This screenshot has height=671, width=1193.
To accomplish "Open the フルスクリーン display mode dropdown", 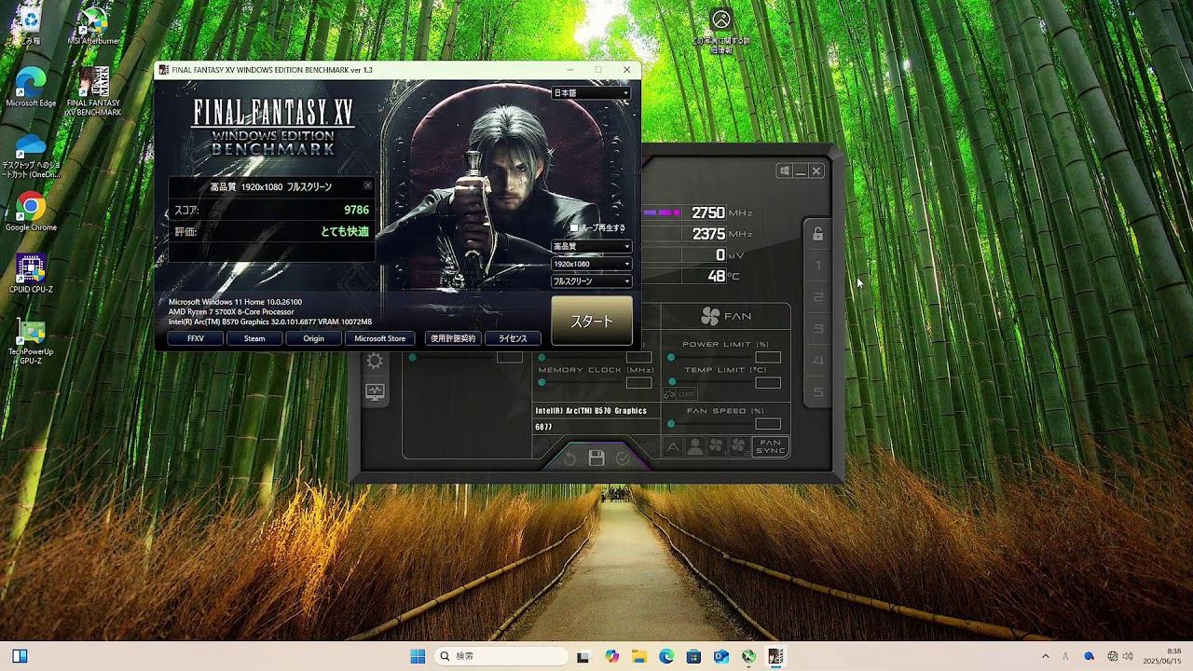I will click(592, 281).
